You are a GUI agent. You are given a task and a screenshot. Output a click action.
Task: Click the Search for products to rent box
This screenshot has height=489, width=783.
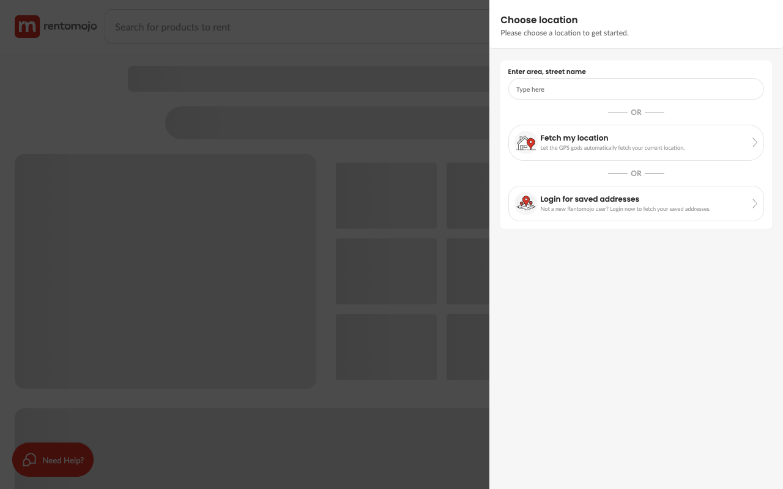(x=297, y=27)
